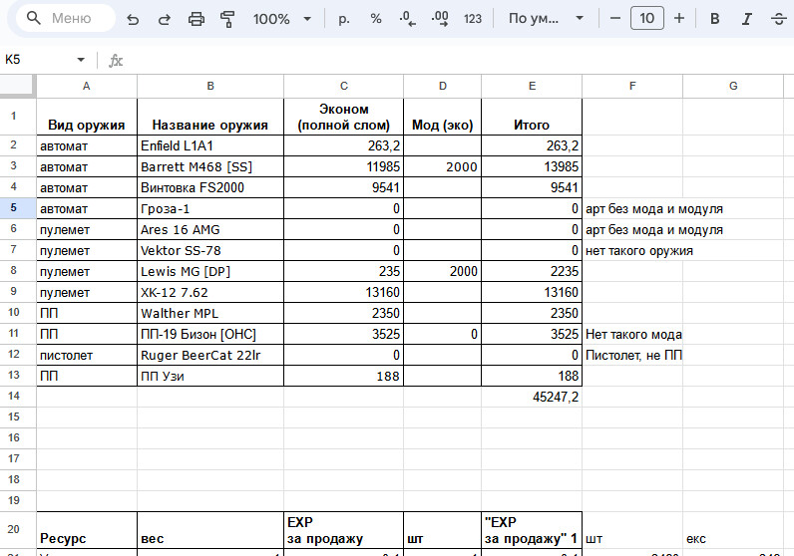The width and height of the screenshot is (794, 556).
Task: Increase decimal places icon
Action: (x=440, y=19)
